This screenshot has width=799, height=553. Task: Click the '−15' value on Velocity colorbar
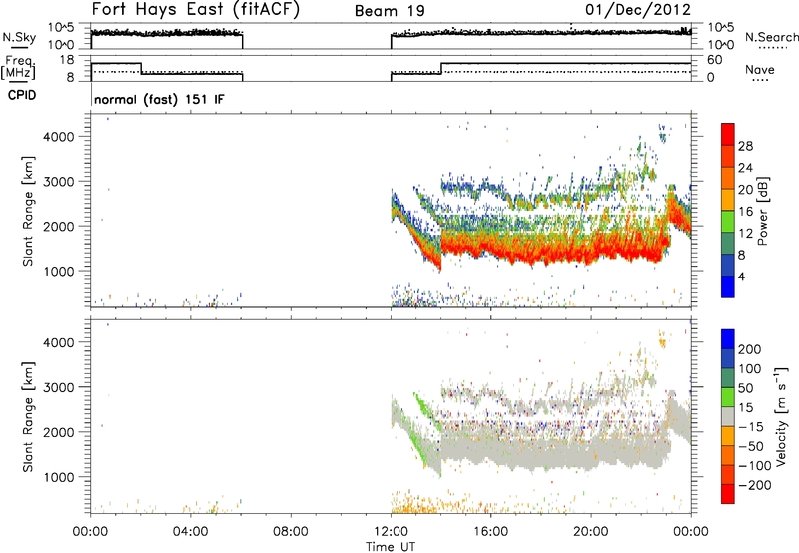coord(751,426)
